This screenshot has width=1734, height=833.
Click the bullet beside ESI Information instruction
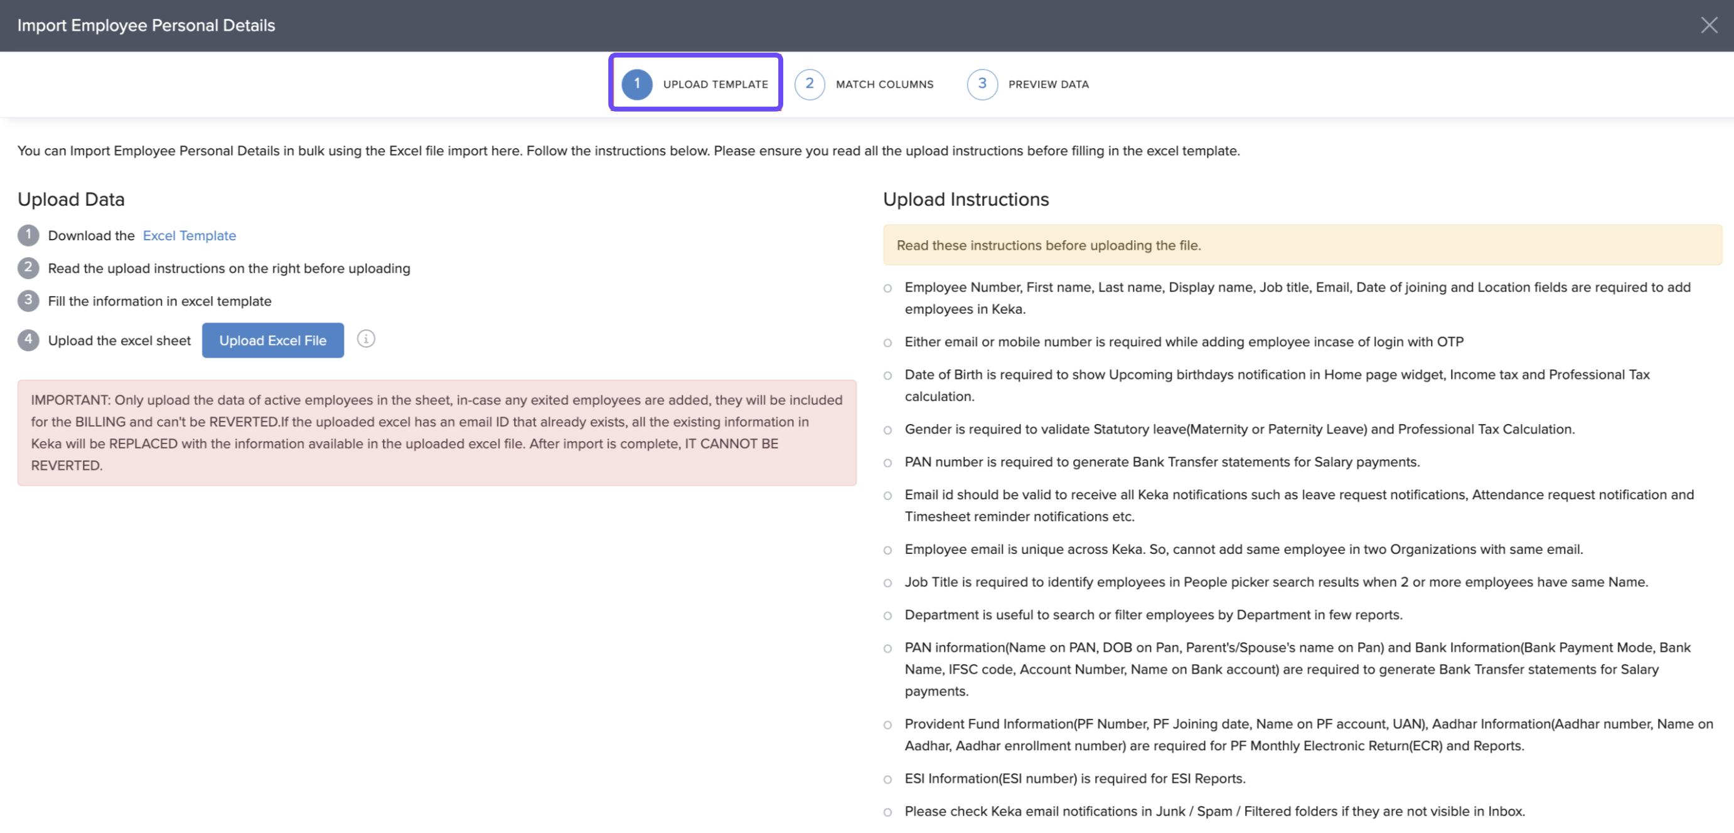click(887, 779)
